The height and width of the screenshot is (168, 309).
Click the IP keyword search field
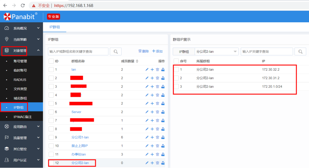click(x=267, y=51)
